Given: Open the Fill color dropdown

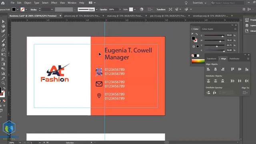Looking at the screenshot, I should [18, 10].
